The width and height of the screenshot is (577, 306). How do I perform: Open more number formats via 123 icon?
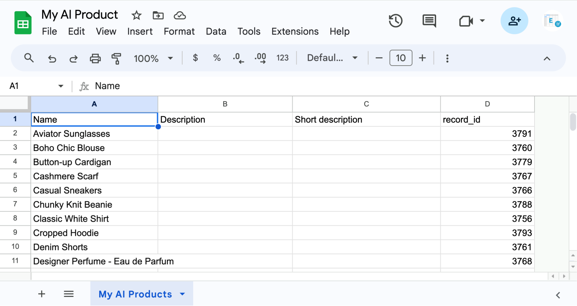coord(282,58)
